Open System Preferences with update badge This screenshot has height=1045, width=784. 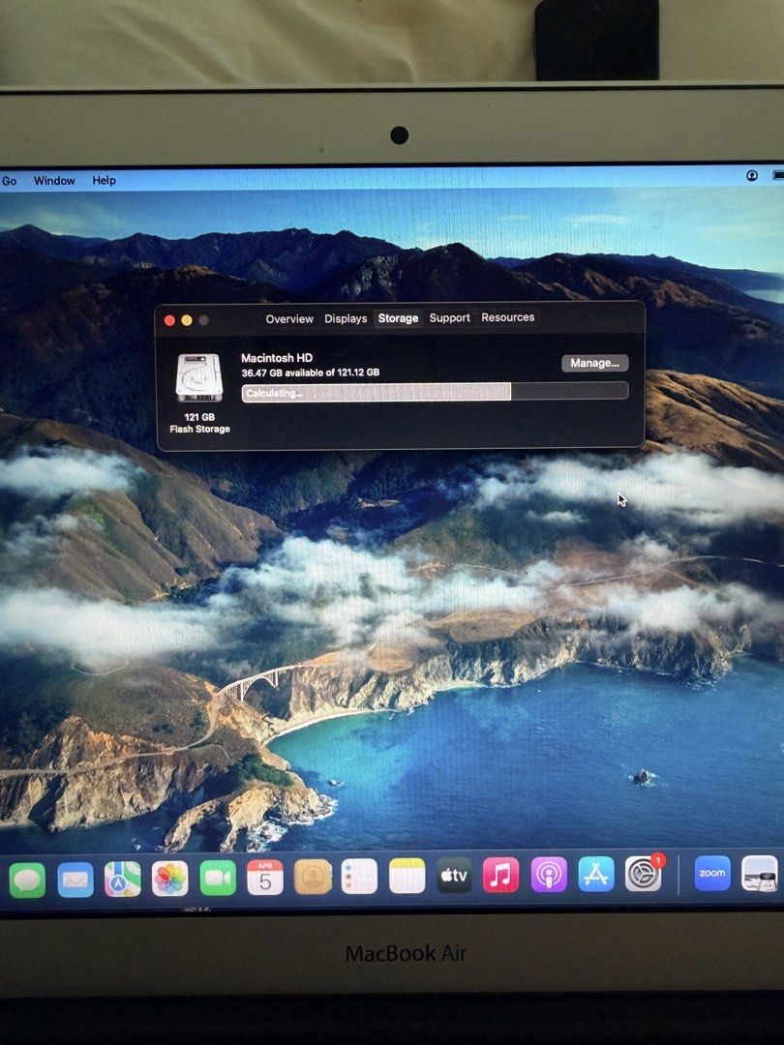[644, 873]
